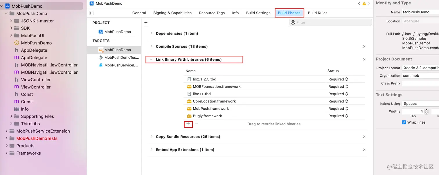Click in the Filter search field
Viewport: 439px width, 175px height.
pyautogui.click(x=330, y=22)
